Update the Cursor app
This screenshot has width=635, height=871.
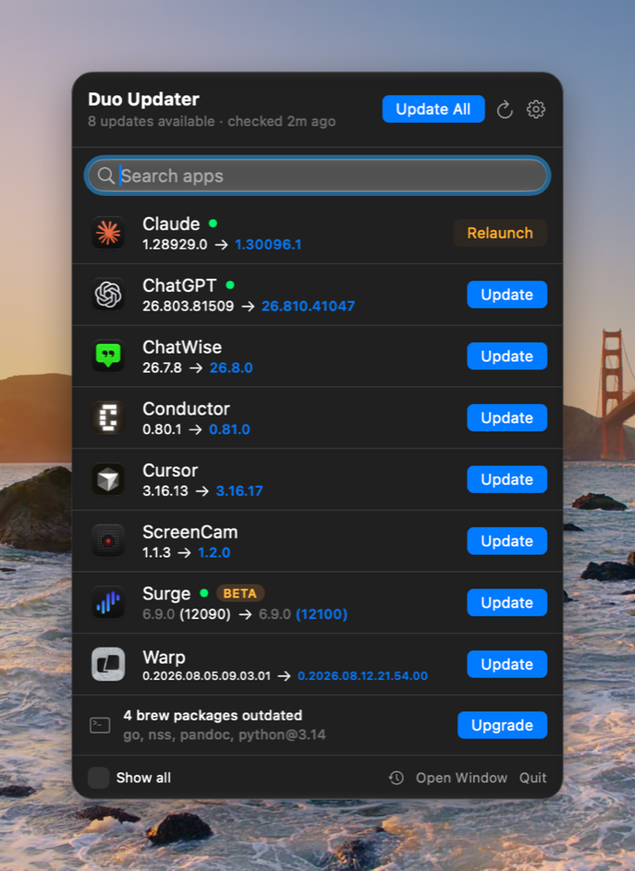(507, 479)
